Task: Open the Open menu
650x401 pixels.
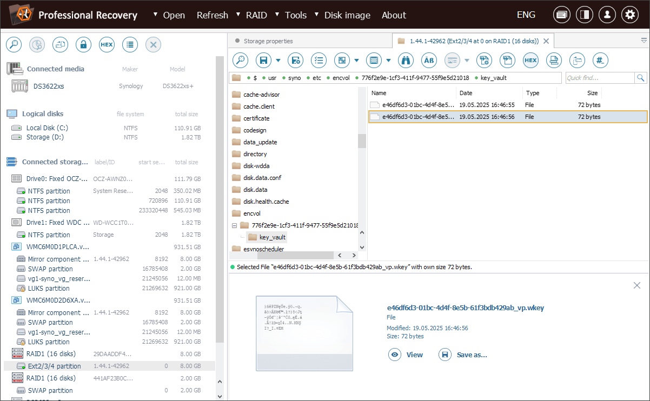Action: click(174, 15)
